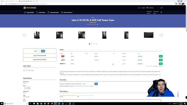
Task: Click the price alert amount field
Action: (x=88, y=84)
